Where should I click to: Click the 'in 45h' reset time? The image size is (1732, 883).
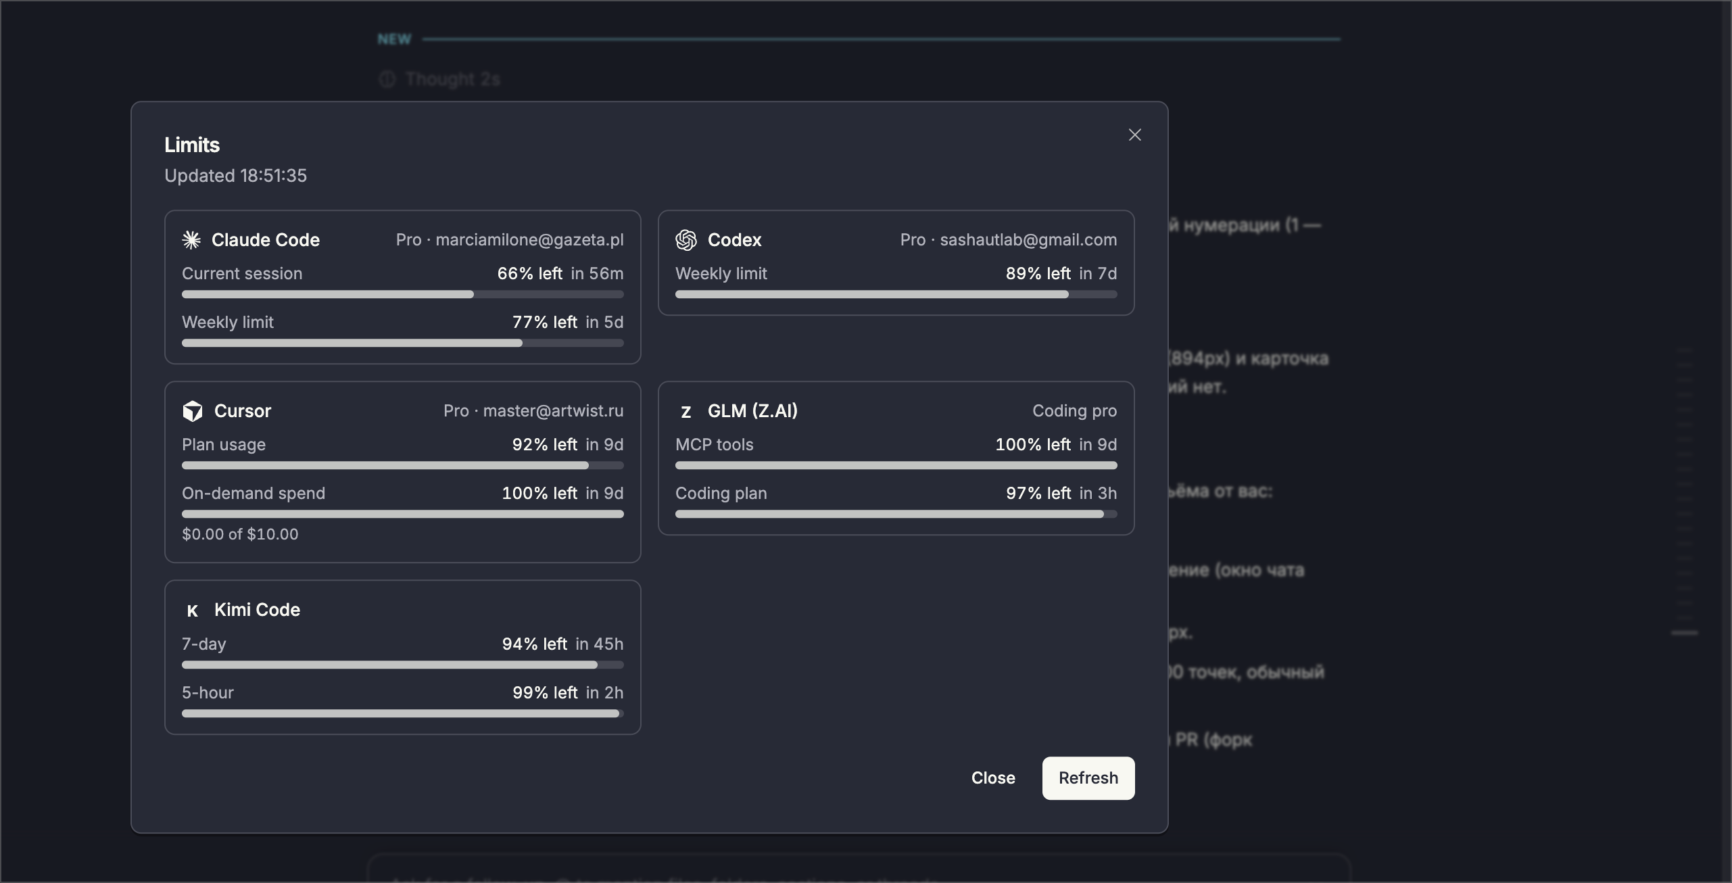pyautogui.click(x=600, y=644)
